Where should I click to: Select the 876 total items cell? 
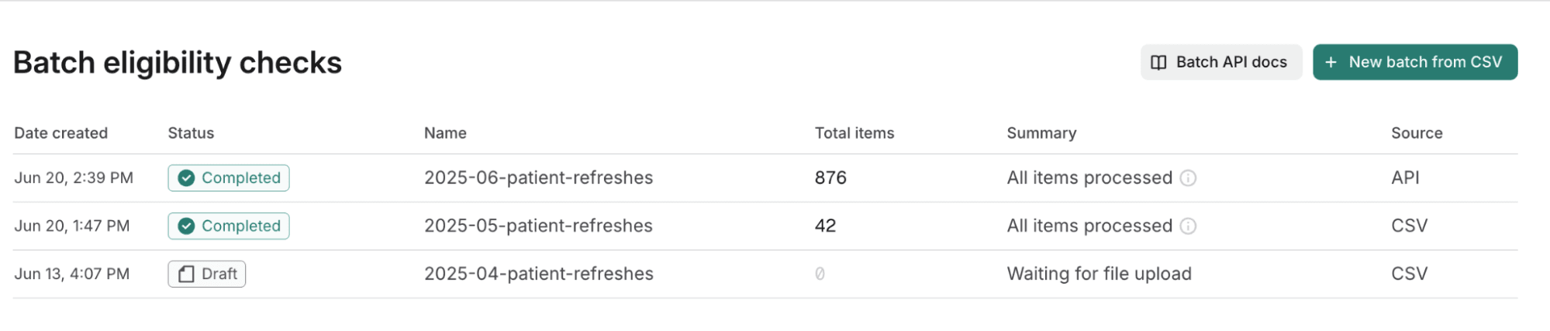point(830,178)
